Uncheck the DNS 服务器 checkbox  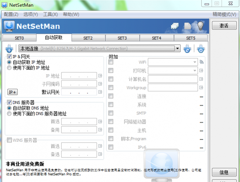[9, 102]
